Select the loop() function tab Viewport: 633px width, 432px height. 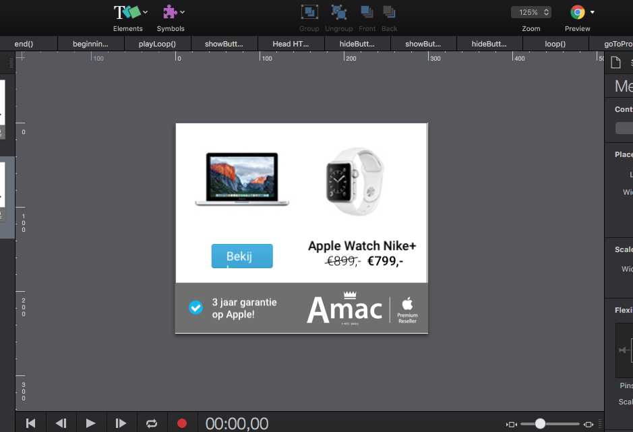pos(555,44)
